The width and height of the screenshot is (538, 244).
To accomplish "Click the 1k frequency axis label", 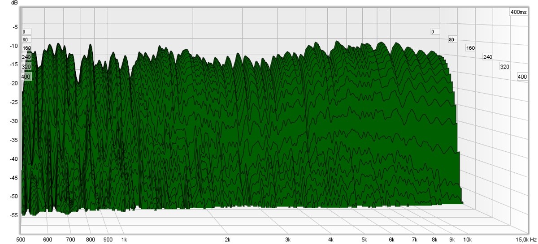I will click(124, 240).
